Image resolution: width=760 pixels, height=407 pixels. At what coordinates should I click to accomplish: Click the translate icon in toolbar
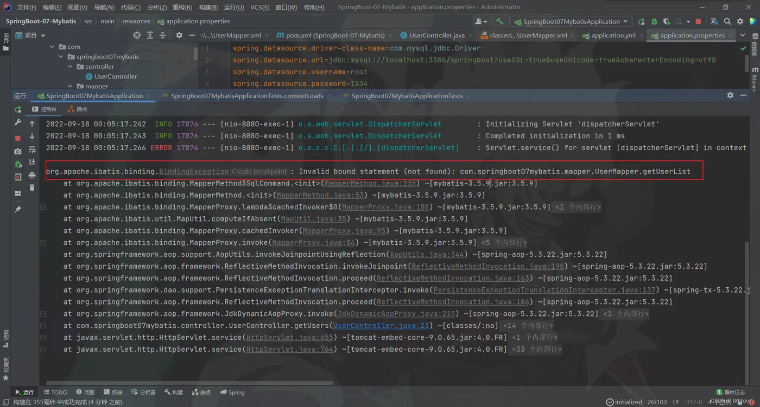pyautogui.click(x=714, y=22)
